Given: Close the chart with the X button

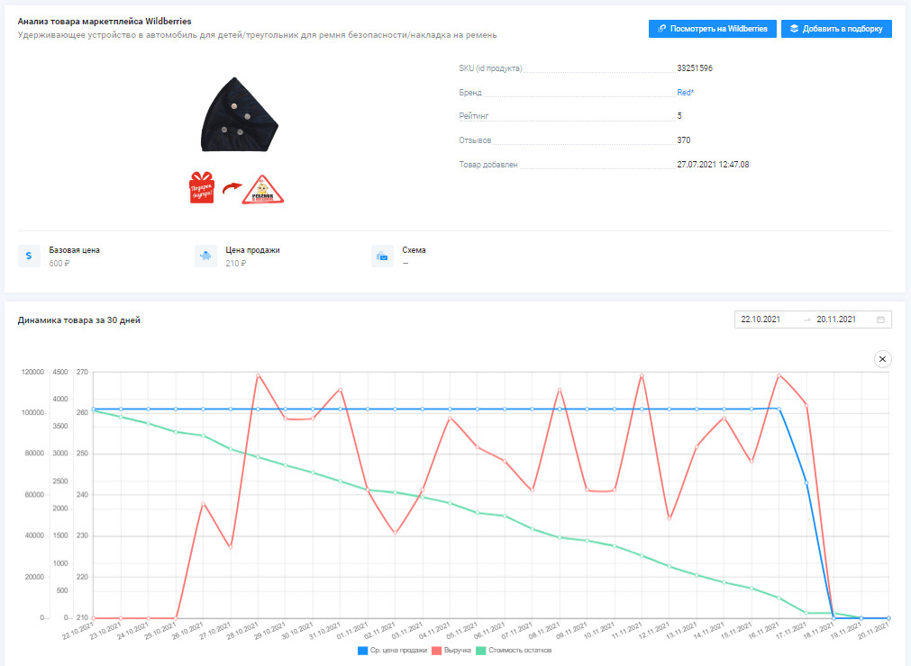Looking at the screenshot, I should pyautogui.click(x=882, y=359).
